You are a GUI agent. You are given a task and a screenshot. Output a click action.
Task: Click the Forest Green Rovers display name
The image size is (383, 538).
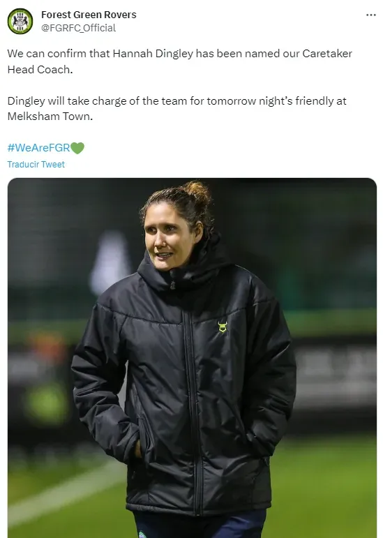coord(89,15)
